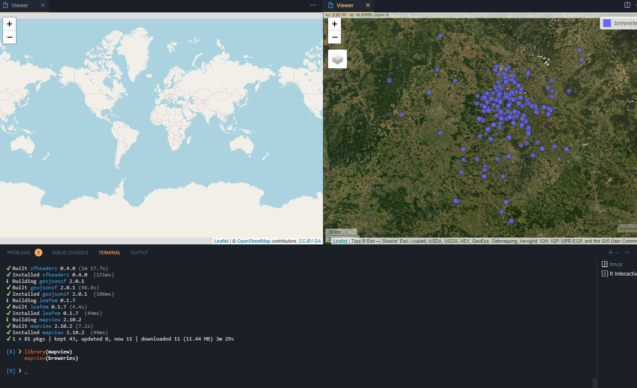This screenshot has height=388, width=637.
Task: Click the Esri tiles attribution text
Action: (494, 241)
